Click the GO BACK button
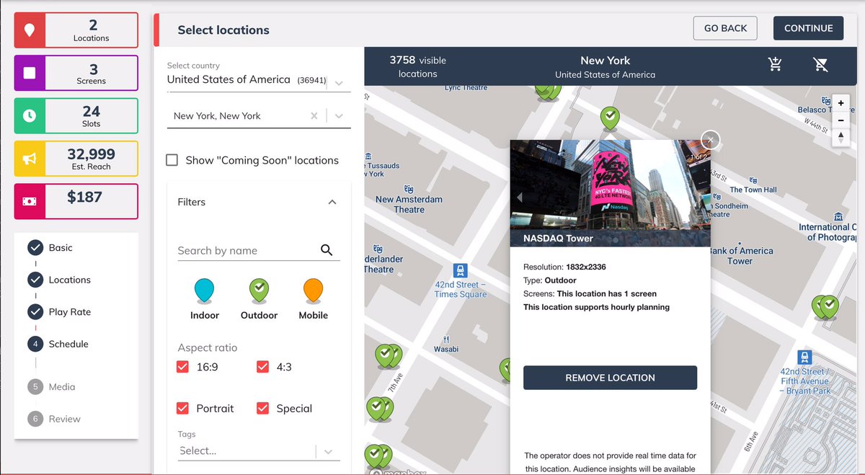The width and height of the screenshot is (865, 475). (x=725, y=28)
